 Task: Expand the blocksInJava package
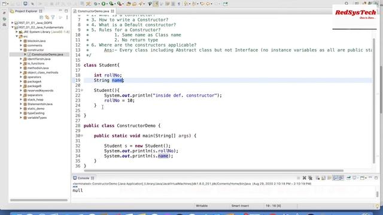point(21,41)
